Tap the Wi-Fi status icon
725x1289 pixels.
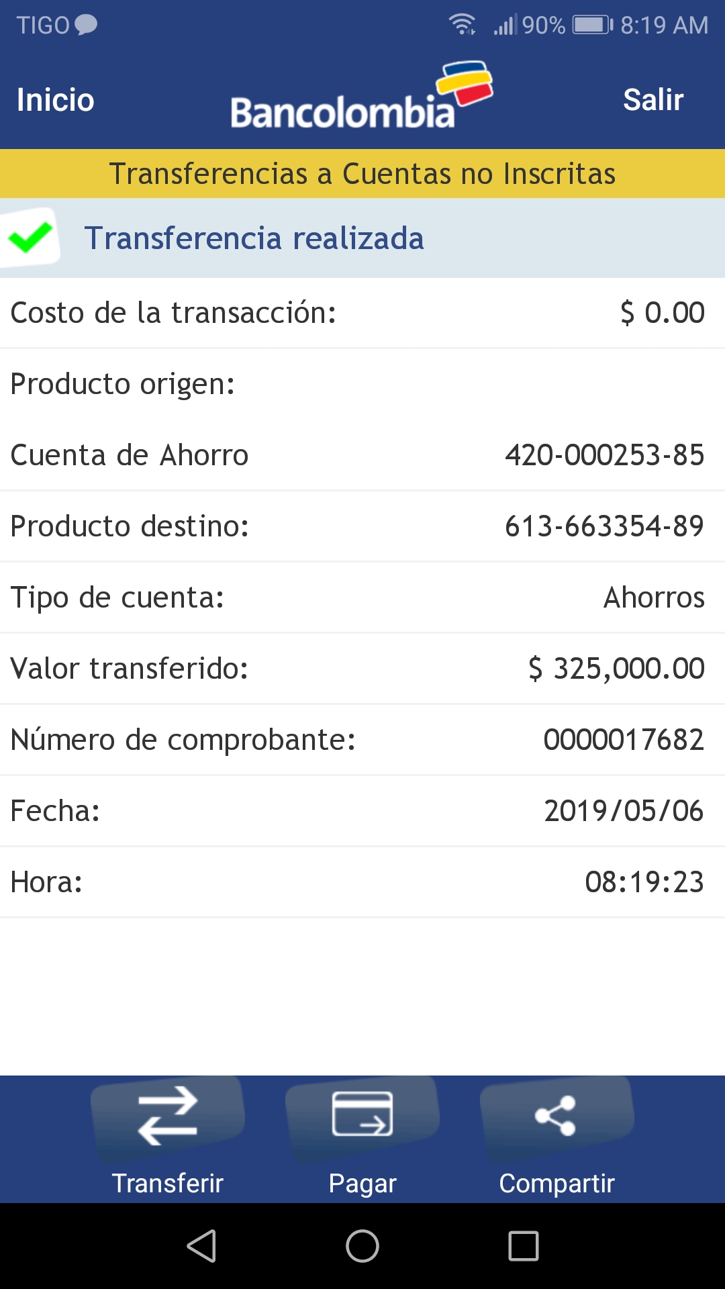pos(463,25)
